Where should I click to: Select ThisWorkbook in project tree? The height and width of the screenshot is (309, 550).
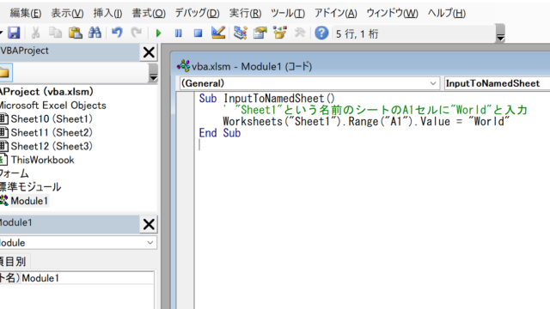click(x=42, y=160)
